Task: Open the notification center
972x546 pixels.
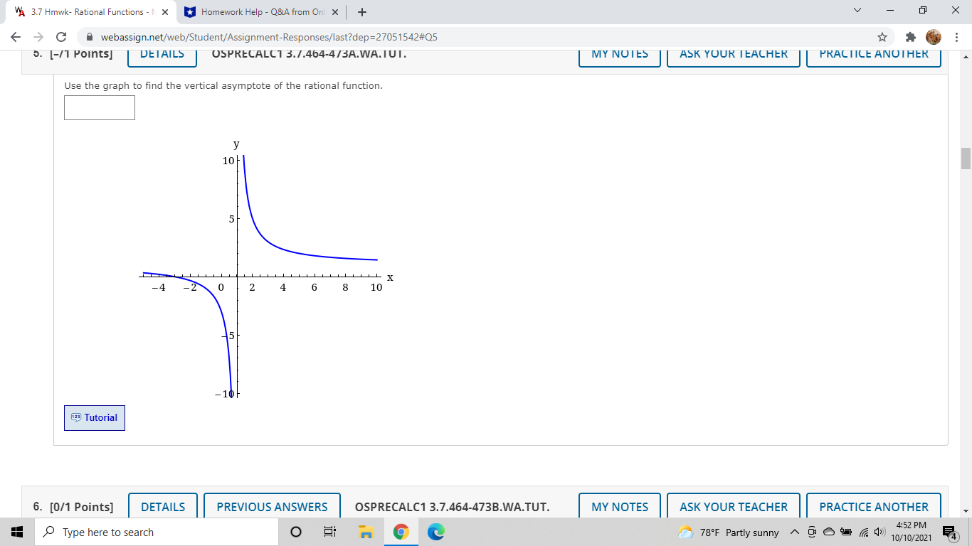Action: (947, 531)
